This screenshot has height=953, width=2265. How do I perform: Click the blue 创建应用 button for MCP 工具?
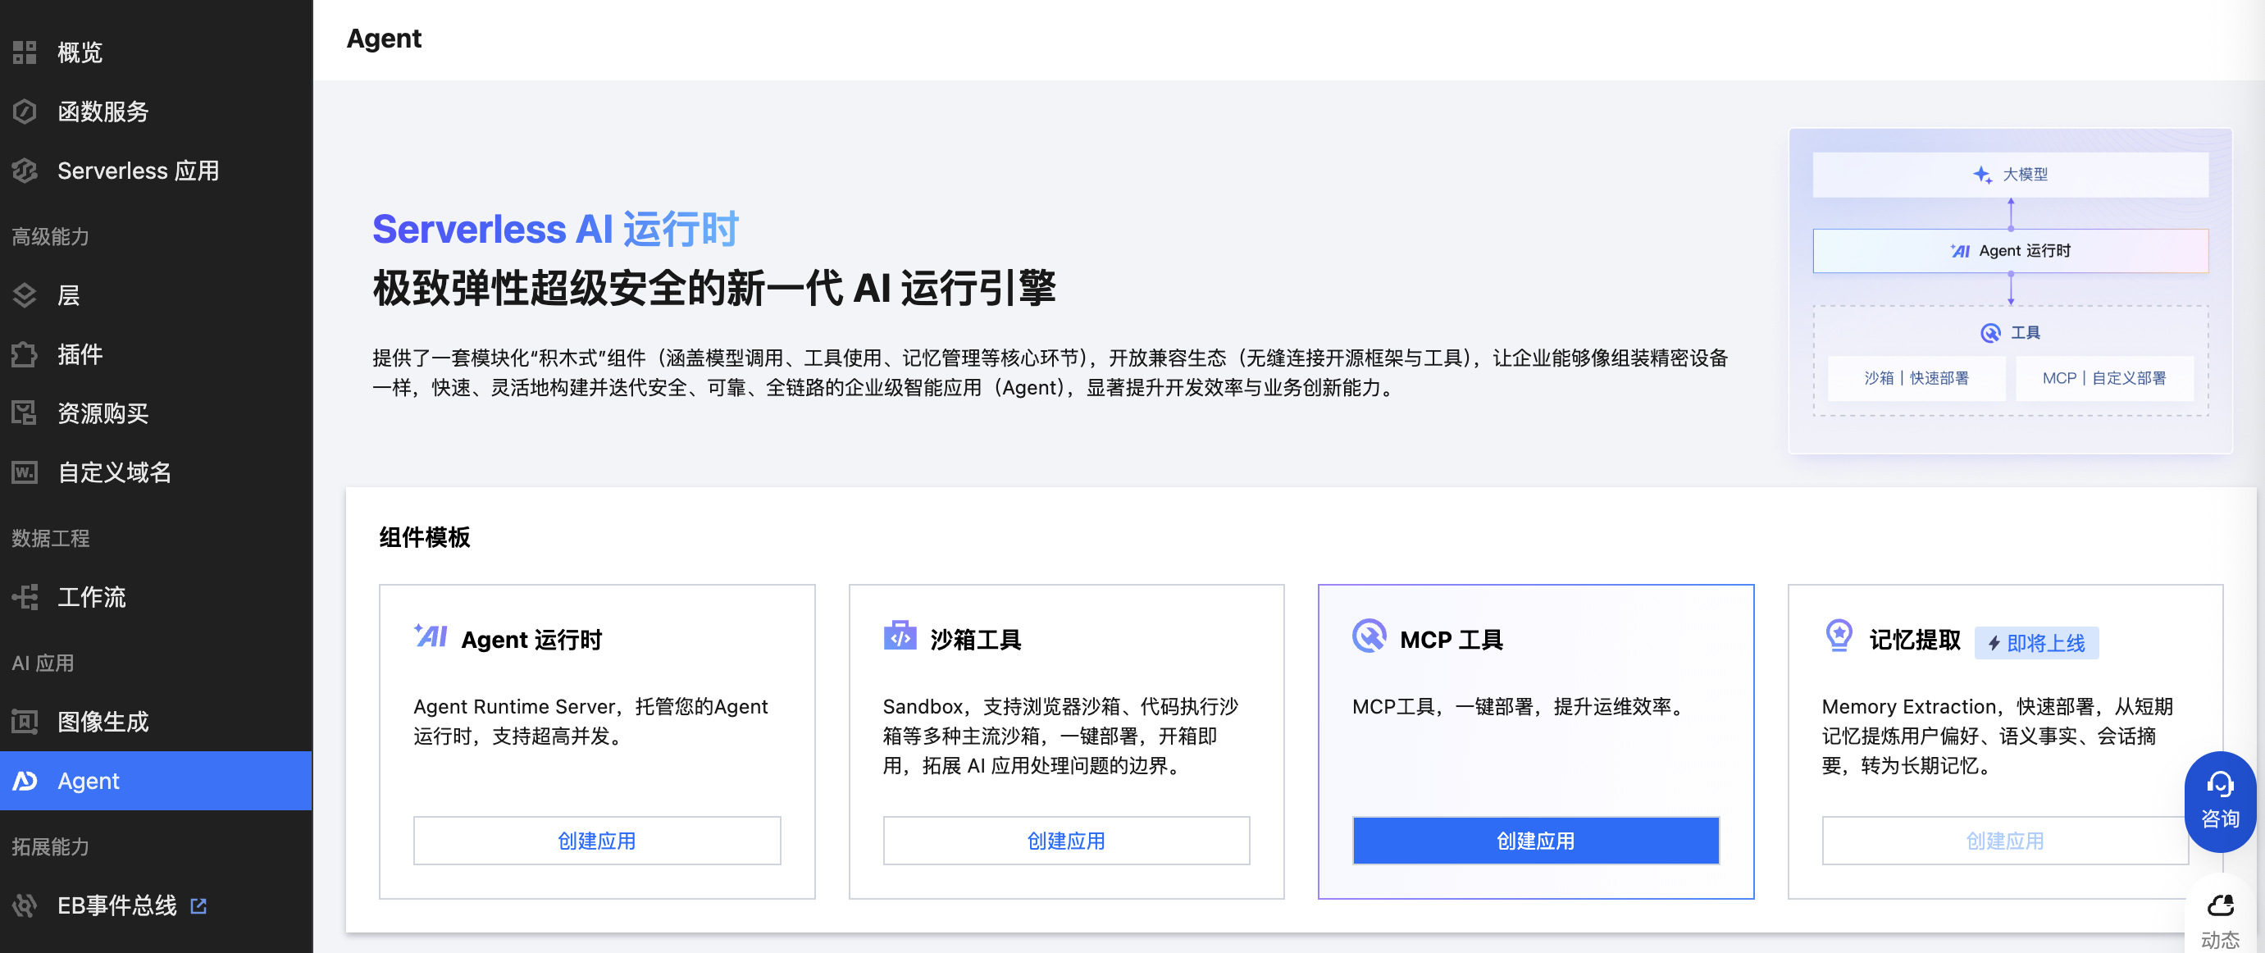pyautogui.click(x=1535, y=841)
